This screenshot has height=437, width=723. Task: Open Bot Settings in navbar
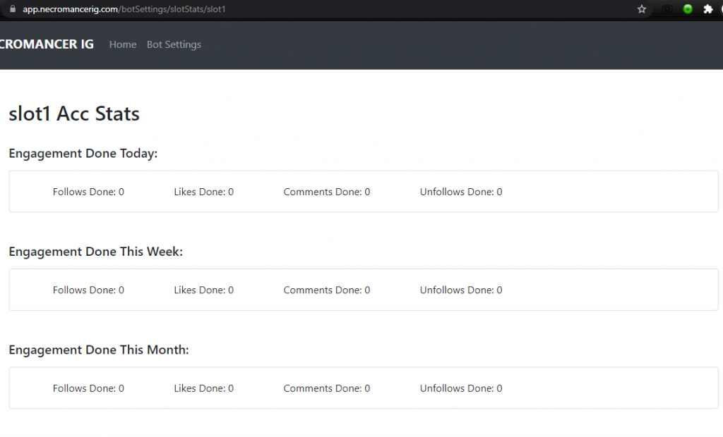coord(174,44)
